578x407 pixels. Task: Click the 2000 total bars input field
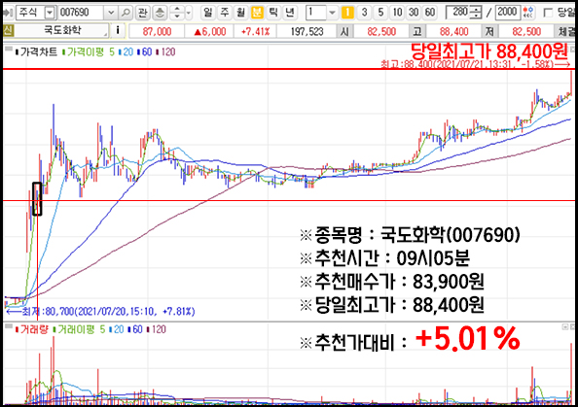508,13
